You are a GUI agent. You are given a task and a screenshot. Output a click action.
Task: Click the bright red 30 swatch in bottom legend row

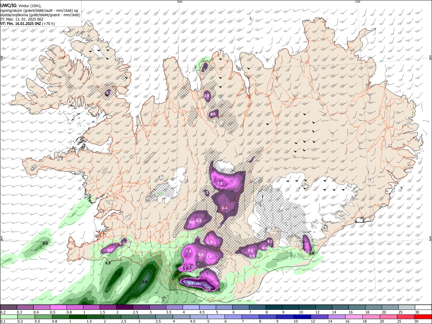pyautogui.click(x=423, y=317)
